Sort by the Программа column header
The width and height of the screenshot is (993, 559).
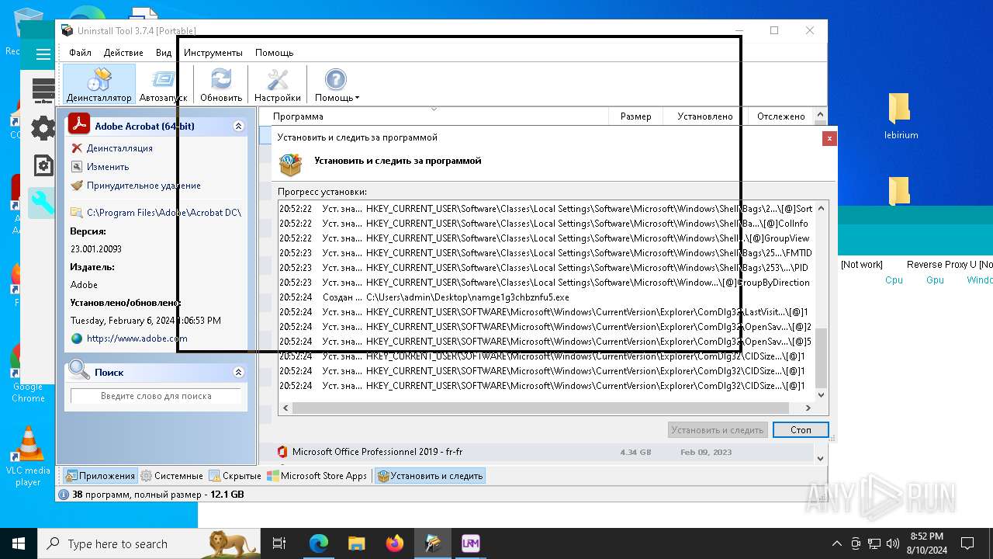point(433,116)
